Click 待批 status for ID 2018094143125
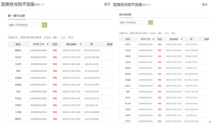The image size is (214, 125). coord(159,80)
